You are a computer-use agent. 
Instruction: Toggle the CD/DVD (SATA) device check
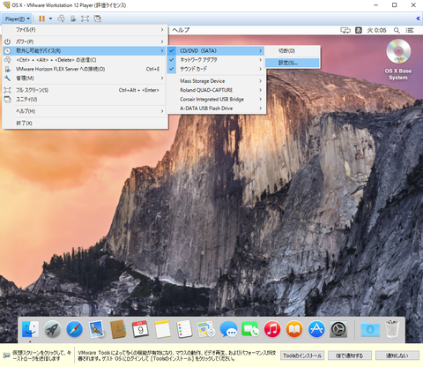click(x=172, y=51)
